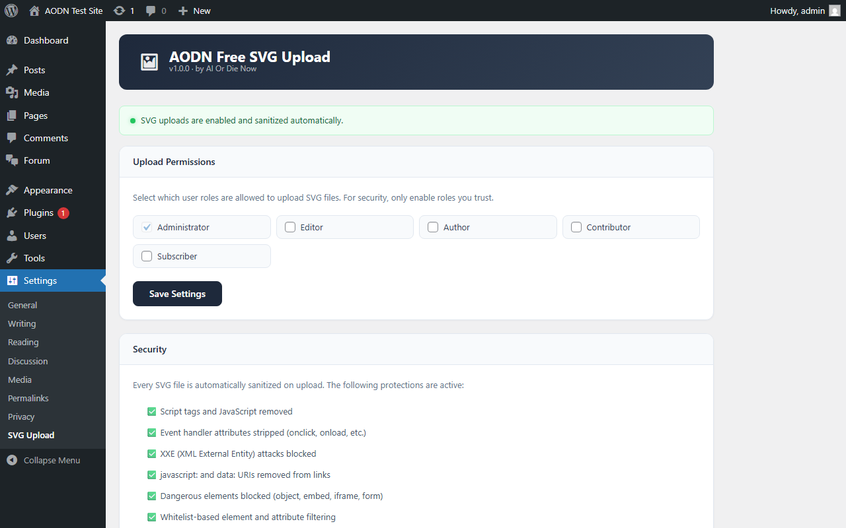Click the Pages icon in sidebar
Screen dimensions: 846x528
tap(12, 115)
